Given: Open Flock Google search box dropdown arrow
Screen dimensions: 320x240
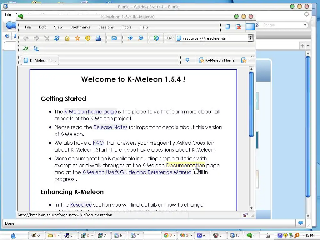Looking at the screenshot, I should (305, 25).
